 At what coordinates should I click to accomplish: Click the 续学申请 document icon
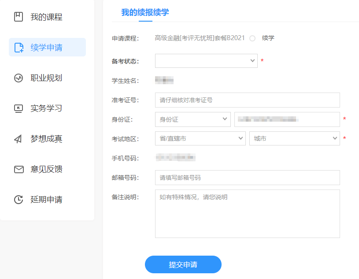(x=18, y=47)
